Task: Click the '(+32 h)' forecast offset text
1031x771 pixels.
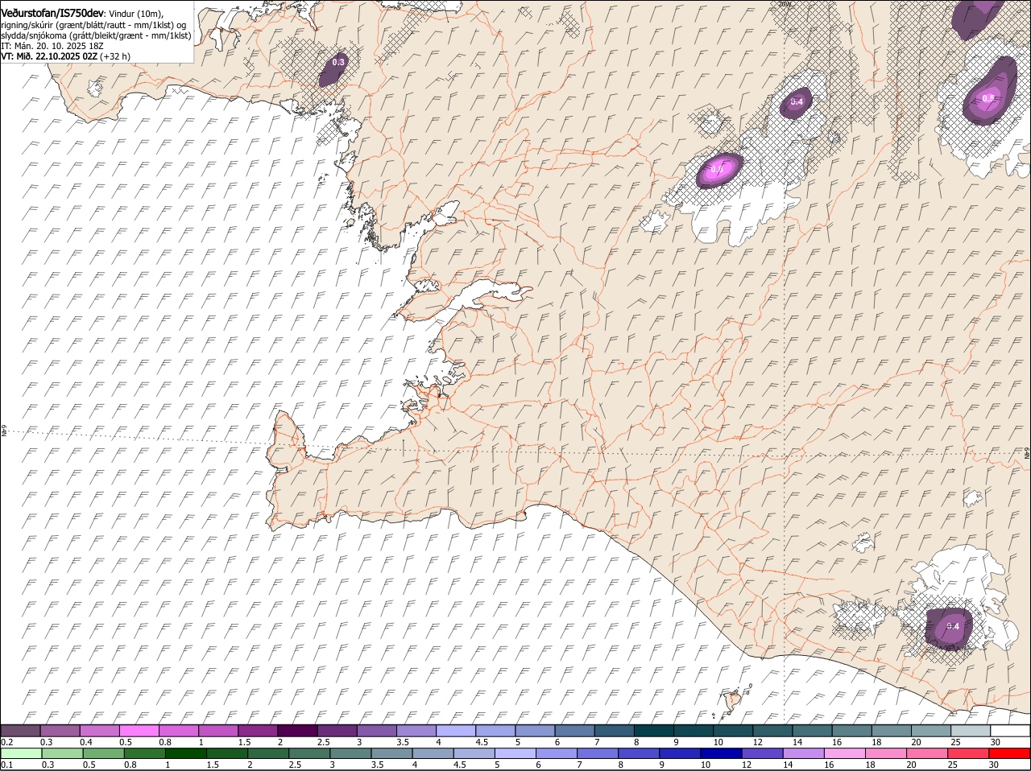Action: pyautogui.click(x=116, y=56)
